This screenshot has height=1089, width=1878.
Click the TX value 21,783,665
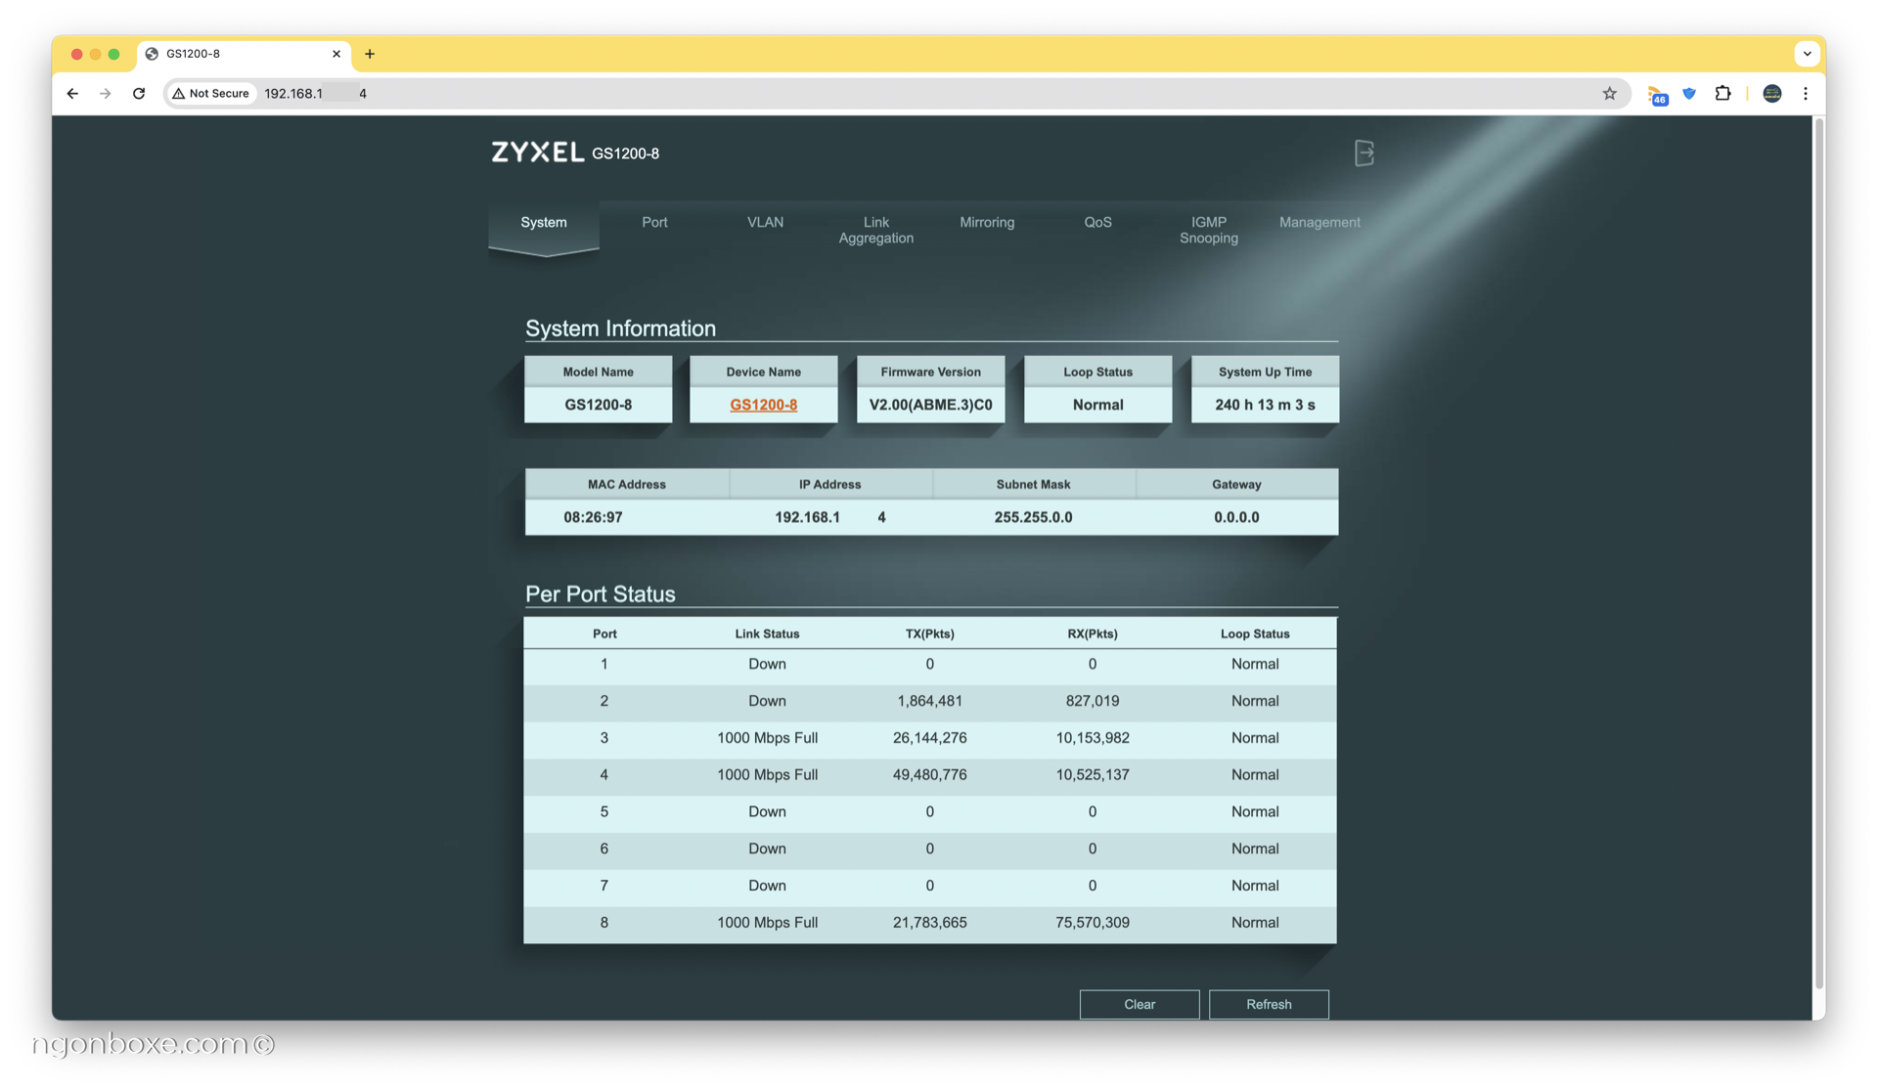[x=929, y=923]
